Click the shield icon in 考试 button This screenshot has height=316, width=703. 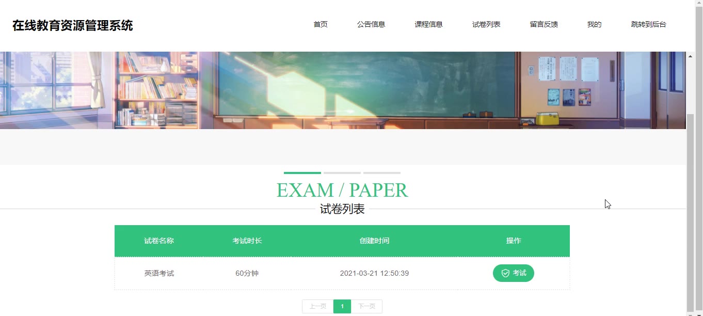point(505,273)
